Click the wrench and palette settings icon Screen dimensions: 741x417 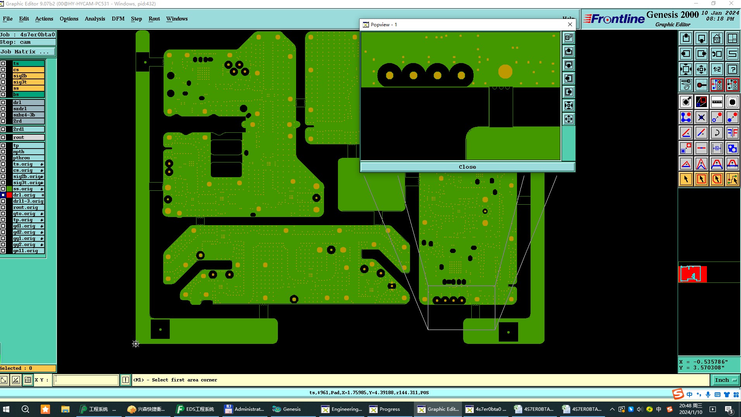686,85
